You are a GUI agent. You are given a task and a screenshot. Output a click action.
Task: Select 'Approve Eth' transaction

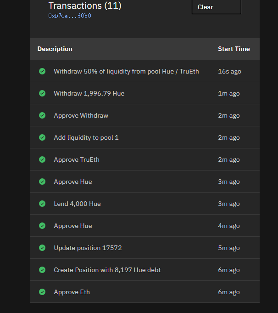click(x=72, y=292)
